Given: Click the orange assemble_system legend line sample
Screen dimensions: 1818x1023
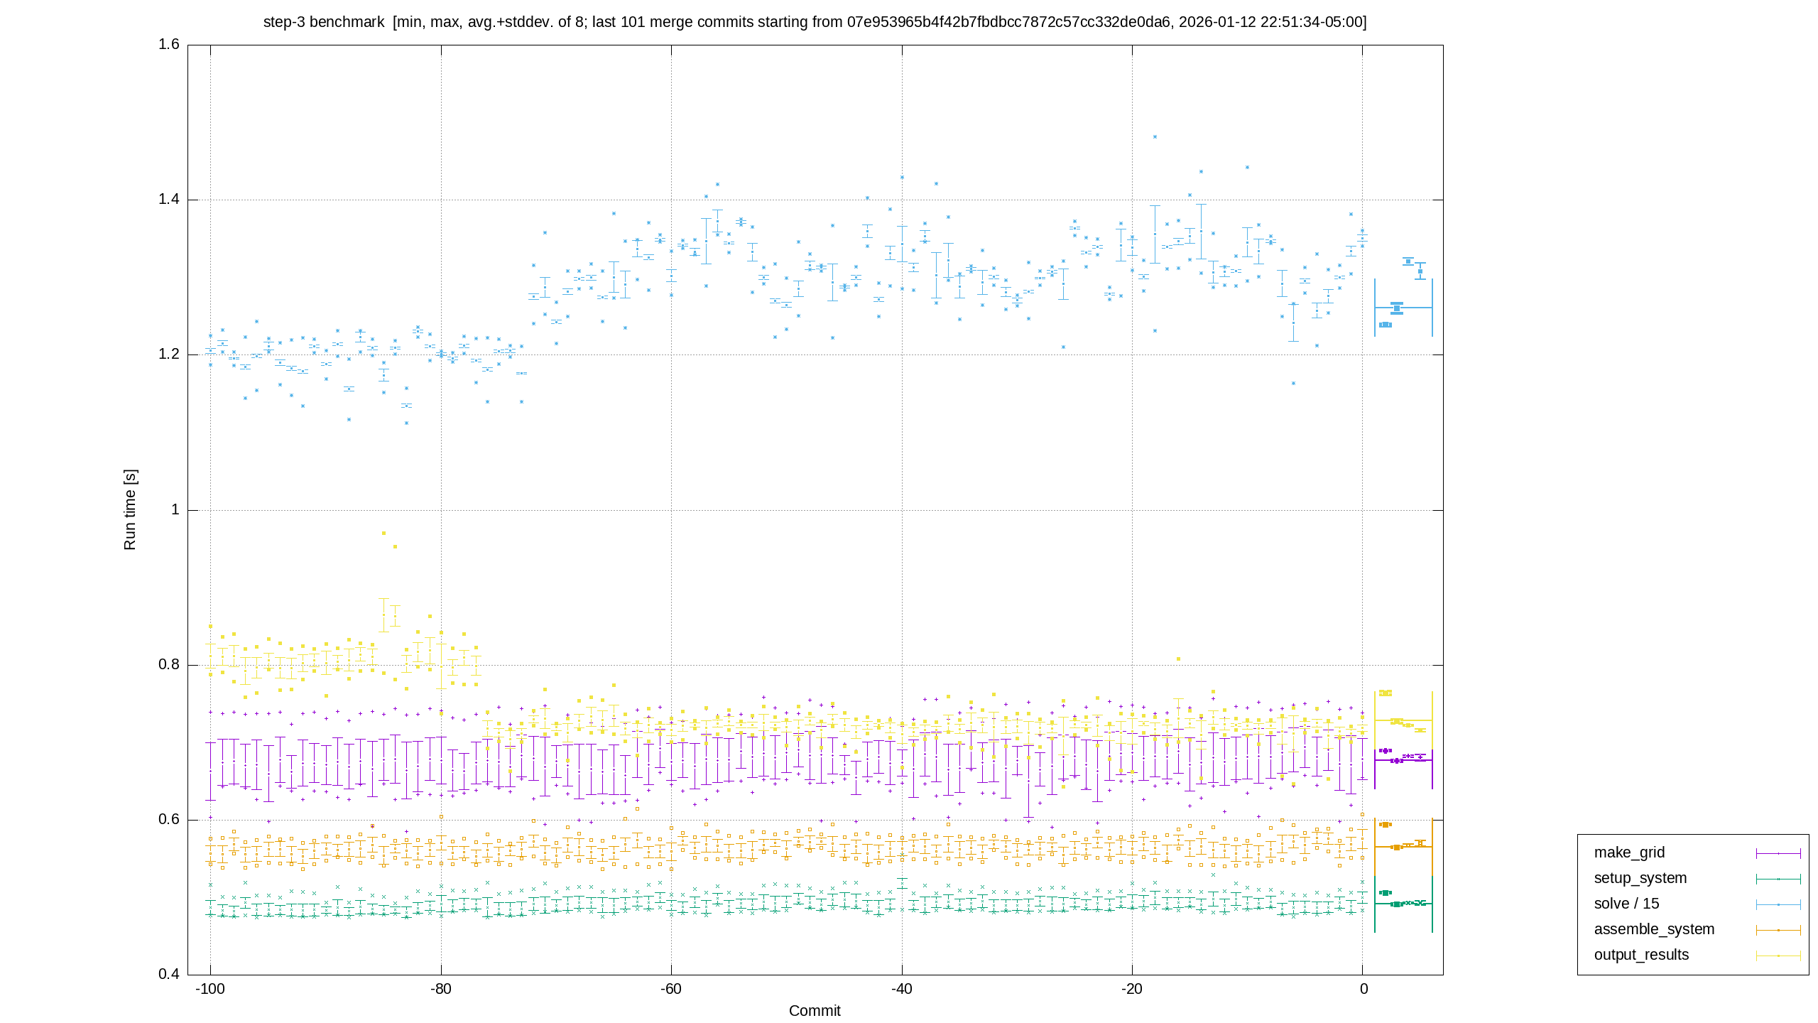Looking at the screenshot, I should 1778,930.
